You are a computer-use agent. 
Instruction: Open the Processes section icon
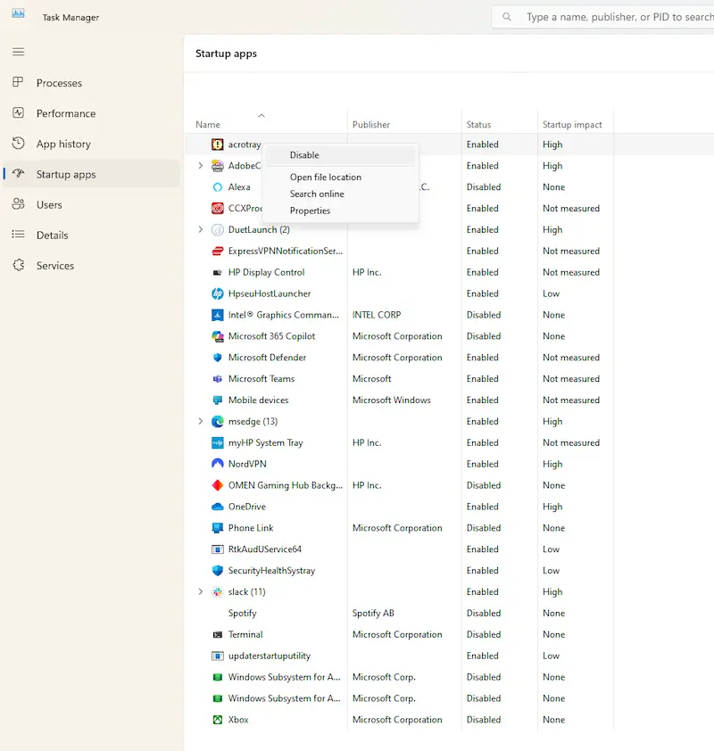(20, 83)
